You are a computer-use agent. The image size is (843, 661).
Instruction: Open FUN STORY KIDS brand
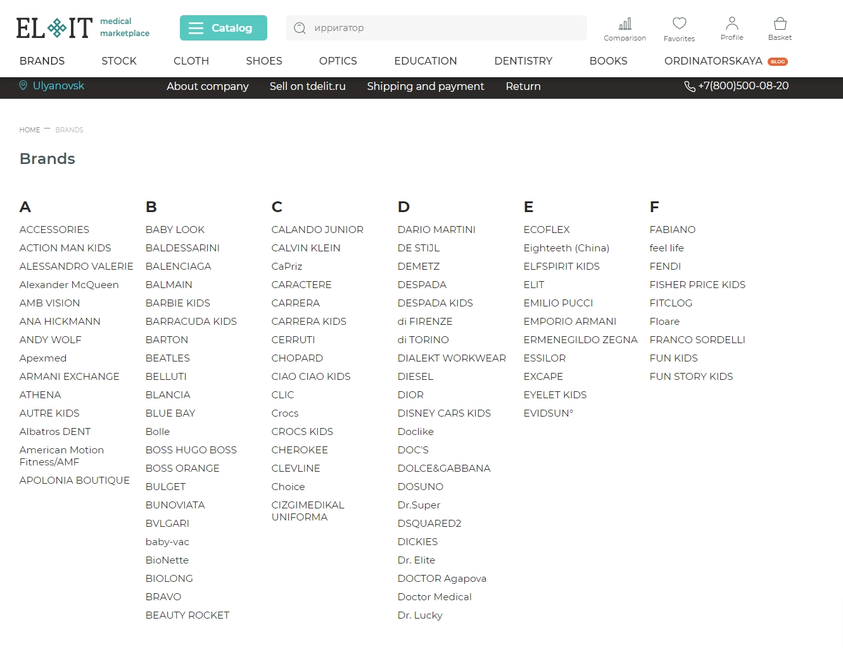[x=691, y=376]
